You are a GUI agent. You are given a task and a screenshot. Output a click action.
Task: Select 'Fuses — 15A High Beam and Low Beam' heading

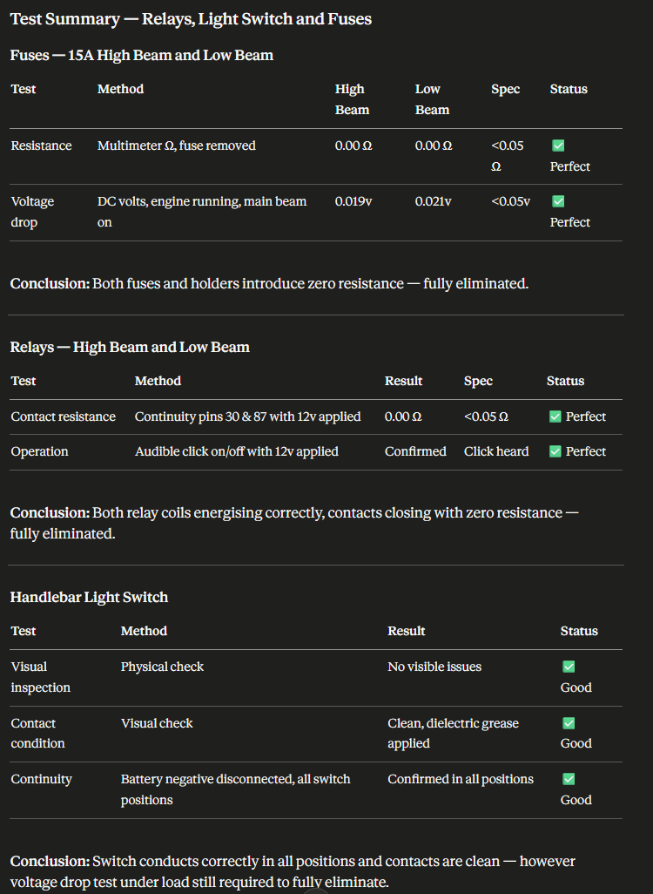(x=142, y=55)
